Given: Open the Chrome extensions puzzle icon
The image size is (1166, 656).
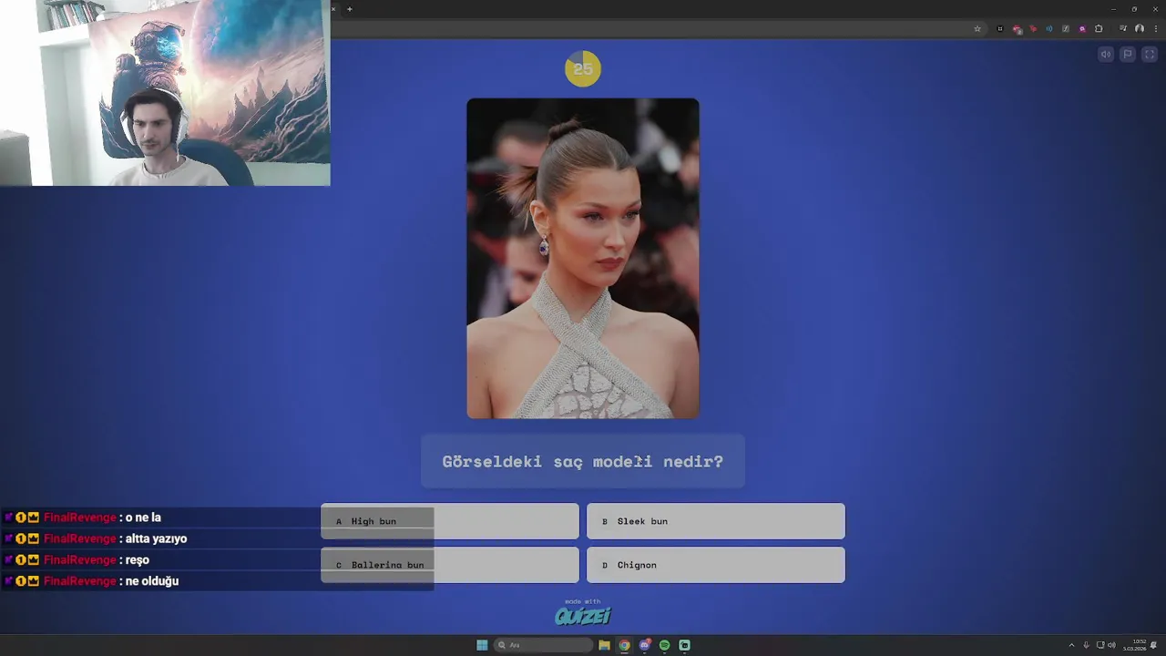Looking at the screenshot, I should (1099, 29).
